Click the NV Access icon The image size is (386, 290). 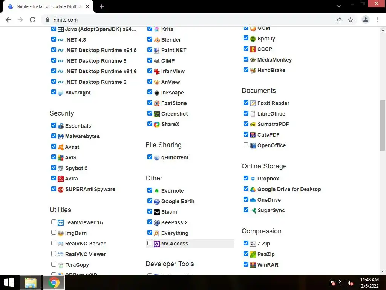click(157, 244)
